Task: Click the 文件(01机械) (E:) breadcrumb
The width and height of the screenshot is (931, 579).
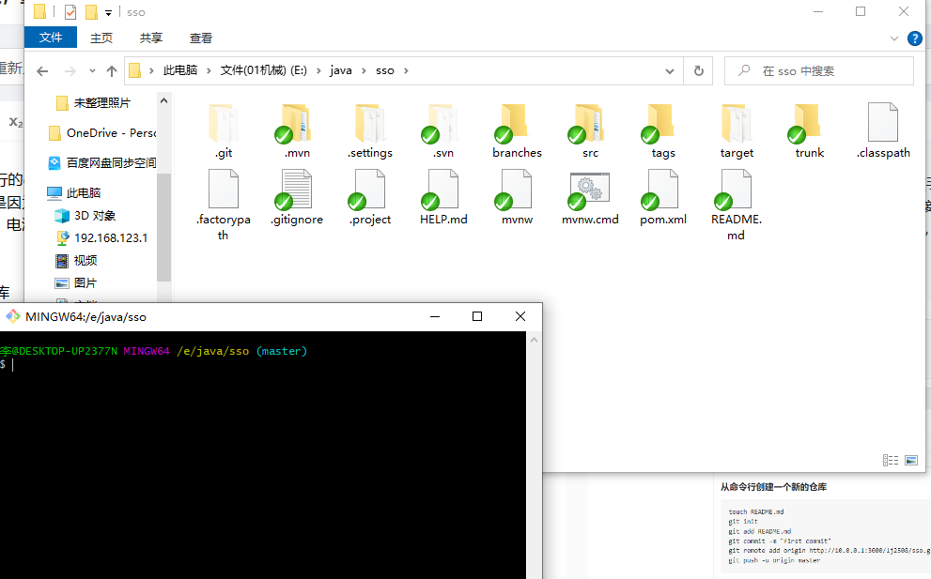Action: [264, 70]
